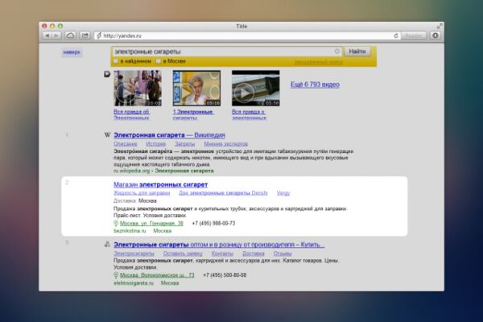Play the second video with a woman

pos(196,88)
